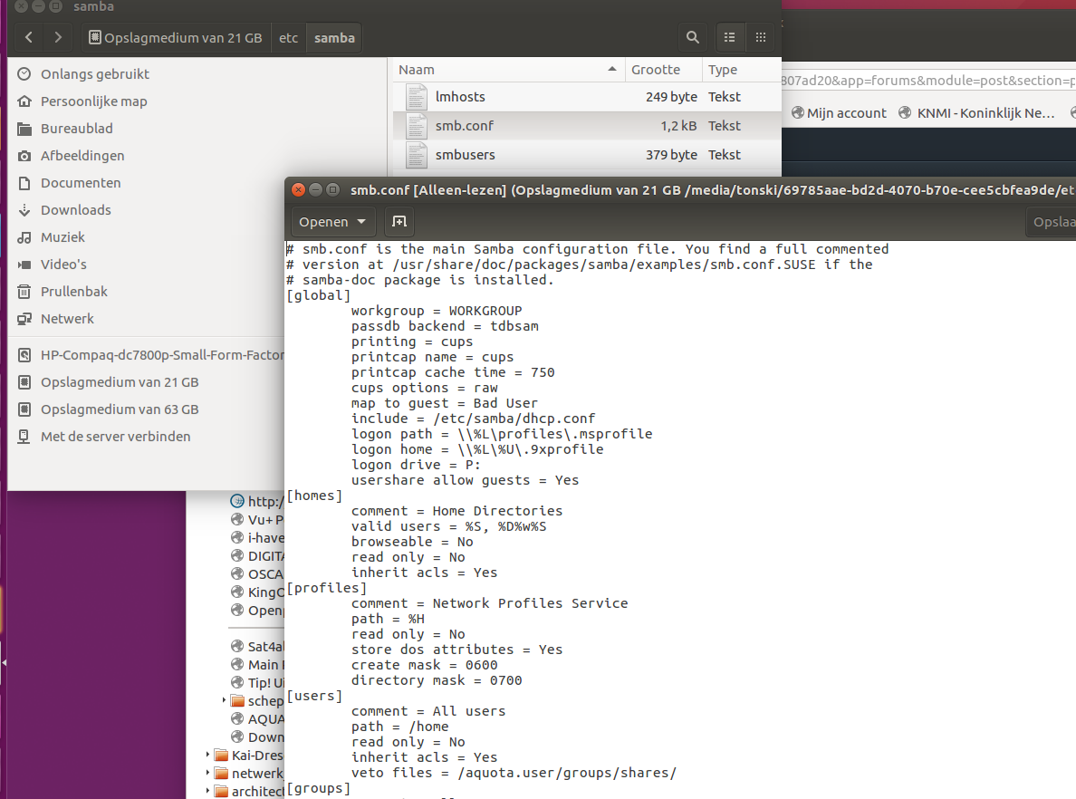The height and width of the screenshot is (799, 1076).
Task: Select the lmhosts file
Action: (x=460, y=97)
